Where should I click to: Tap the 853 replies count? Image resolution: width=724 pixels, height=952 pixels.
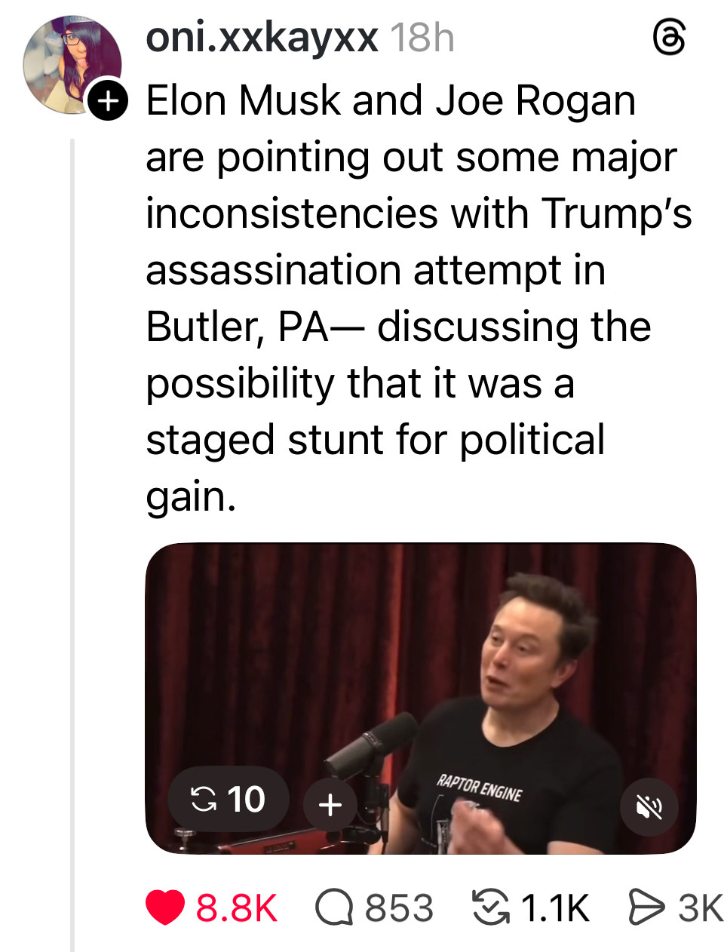[399, 908]
